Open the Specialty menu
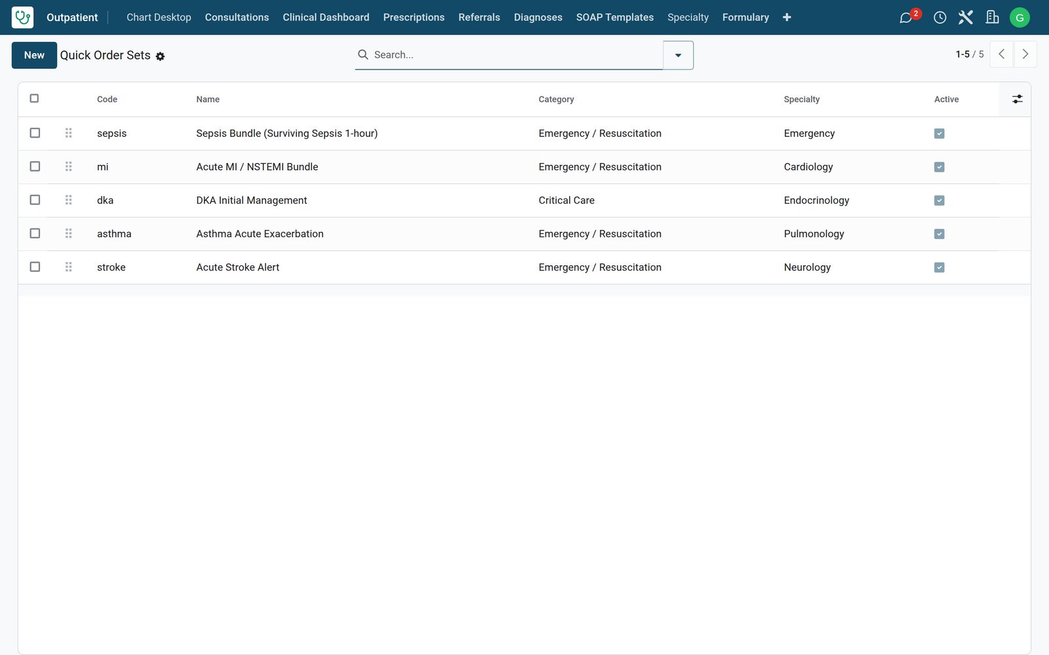 click(x=688, y=18)
